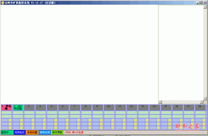The image size is (208, 136).
Task: Click top yellow square of miner 2
Action: tap(21, 120)
